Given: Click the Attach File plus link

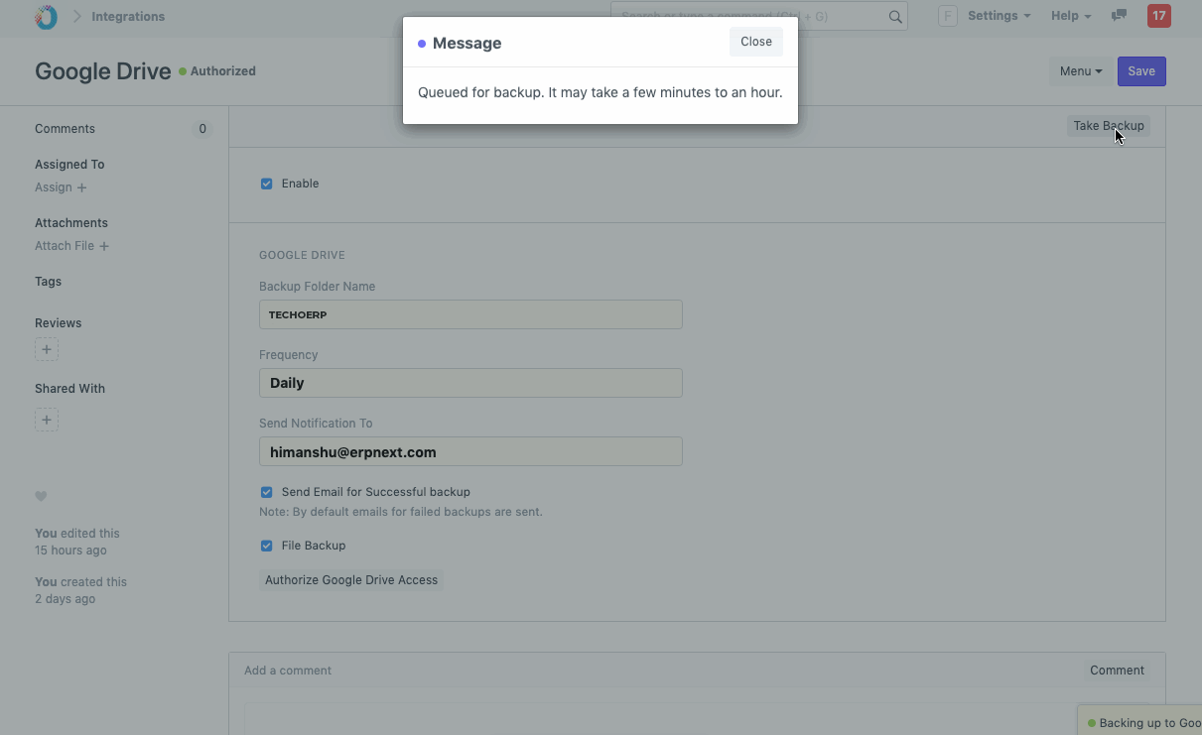Looking at the screenshot, I should (71, 246).
